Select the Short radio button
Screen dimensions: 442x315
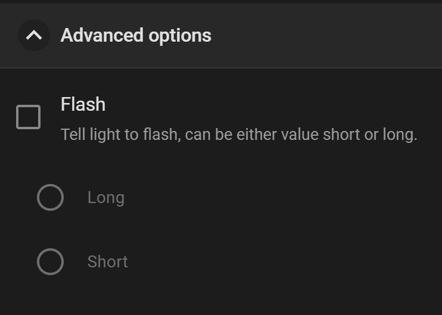pyautogui.click(x=50, y=262)
